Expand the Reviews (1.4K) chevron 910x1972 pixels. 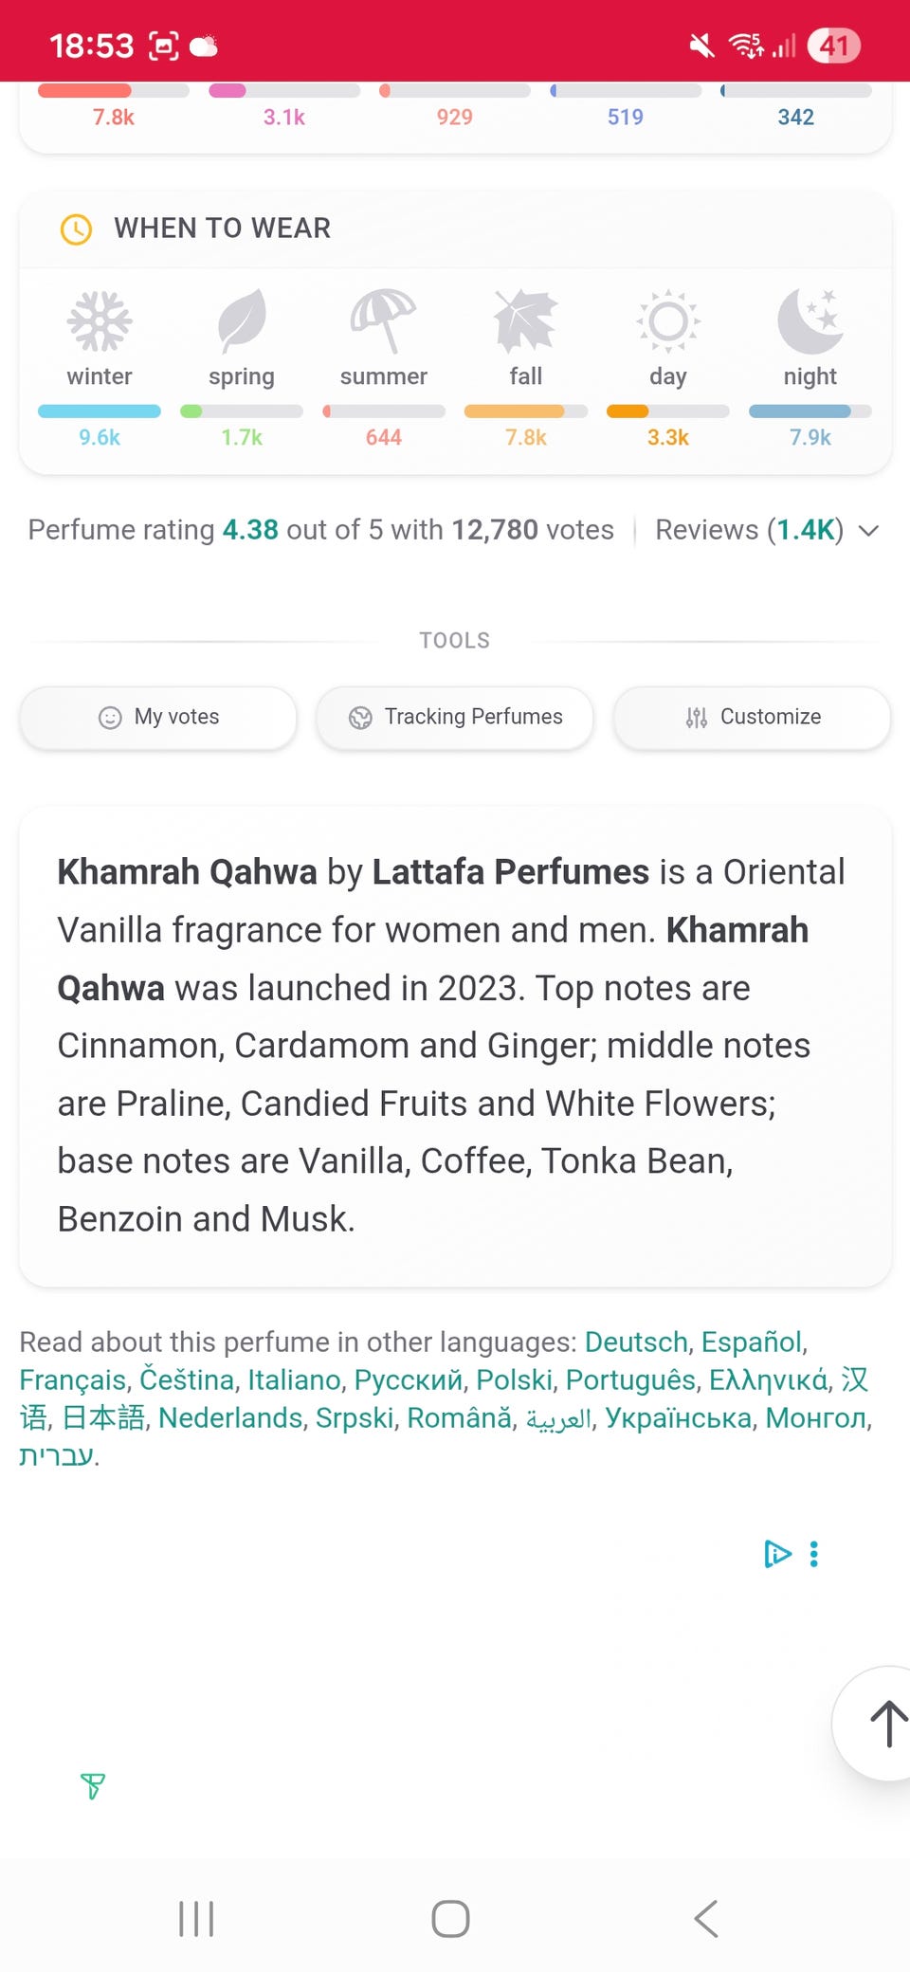coord(868,530)
